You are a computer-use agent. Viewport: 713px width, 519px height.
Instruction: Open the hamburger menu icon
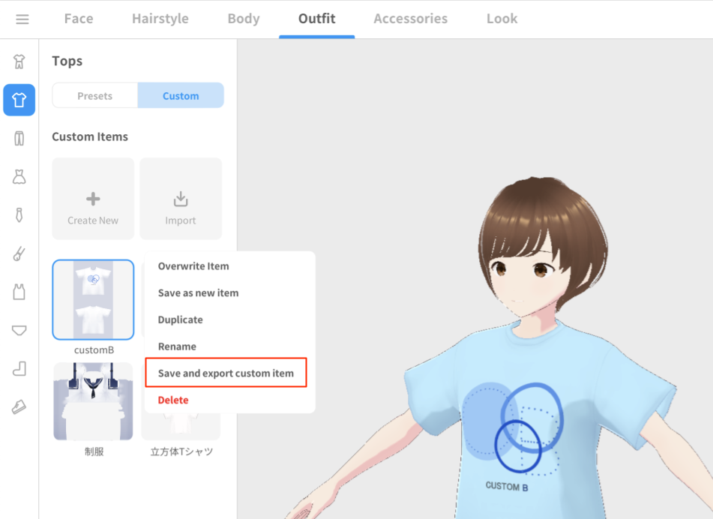tap(22, 19)
